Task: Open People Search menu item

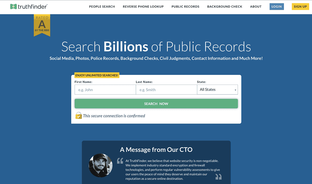Action: [x=102, y=6]
